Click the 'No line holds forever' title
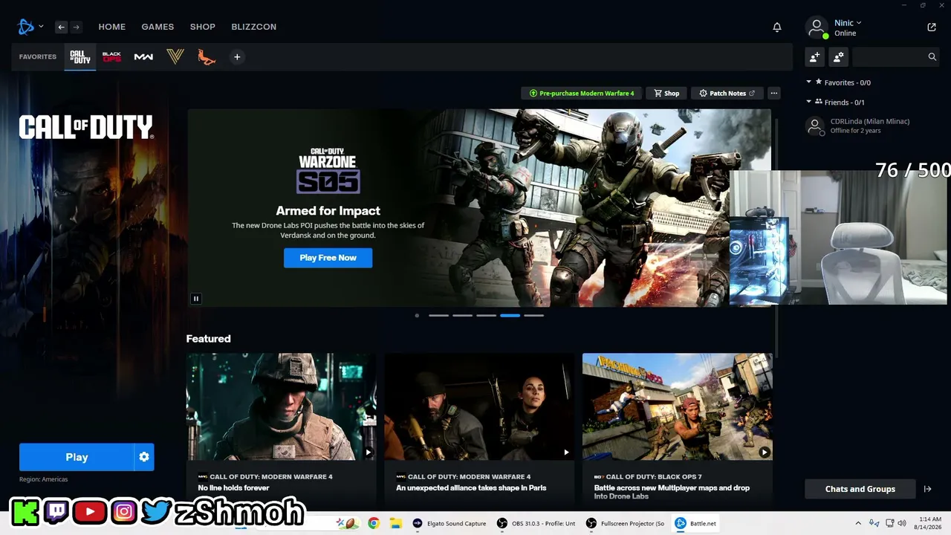 [234, 488]
